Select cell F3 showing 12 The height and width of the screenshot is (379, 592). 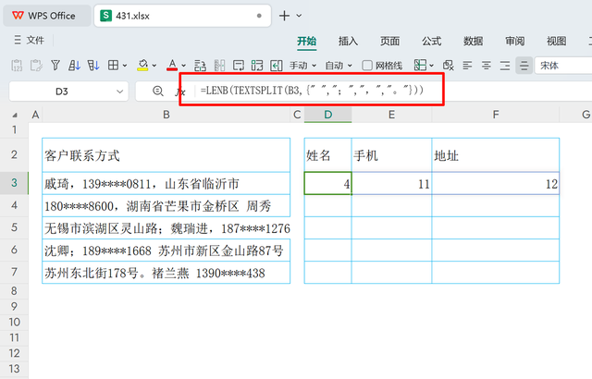[x=496, y=183]
